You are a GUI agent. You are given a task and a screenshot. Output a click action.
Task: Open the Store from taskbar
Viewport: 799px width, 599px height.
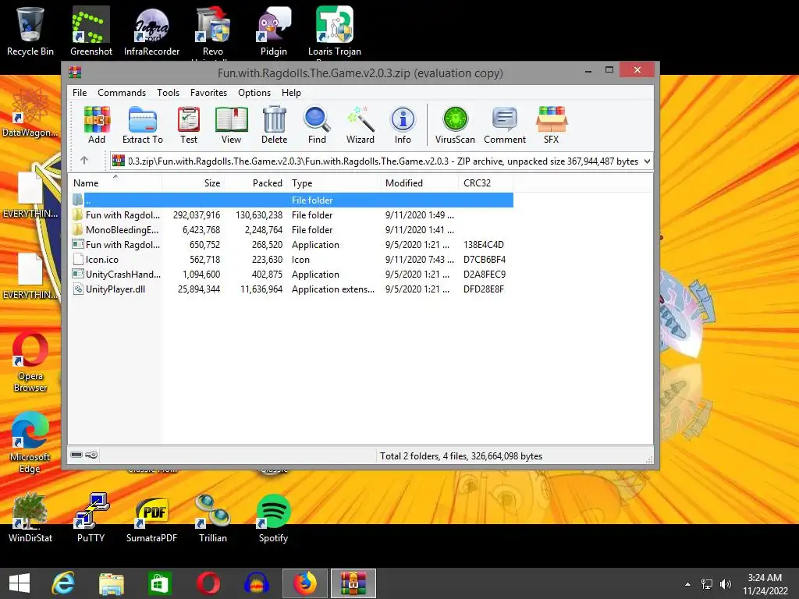[x=160, y=583]
